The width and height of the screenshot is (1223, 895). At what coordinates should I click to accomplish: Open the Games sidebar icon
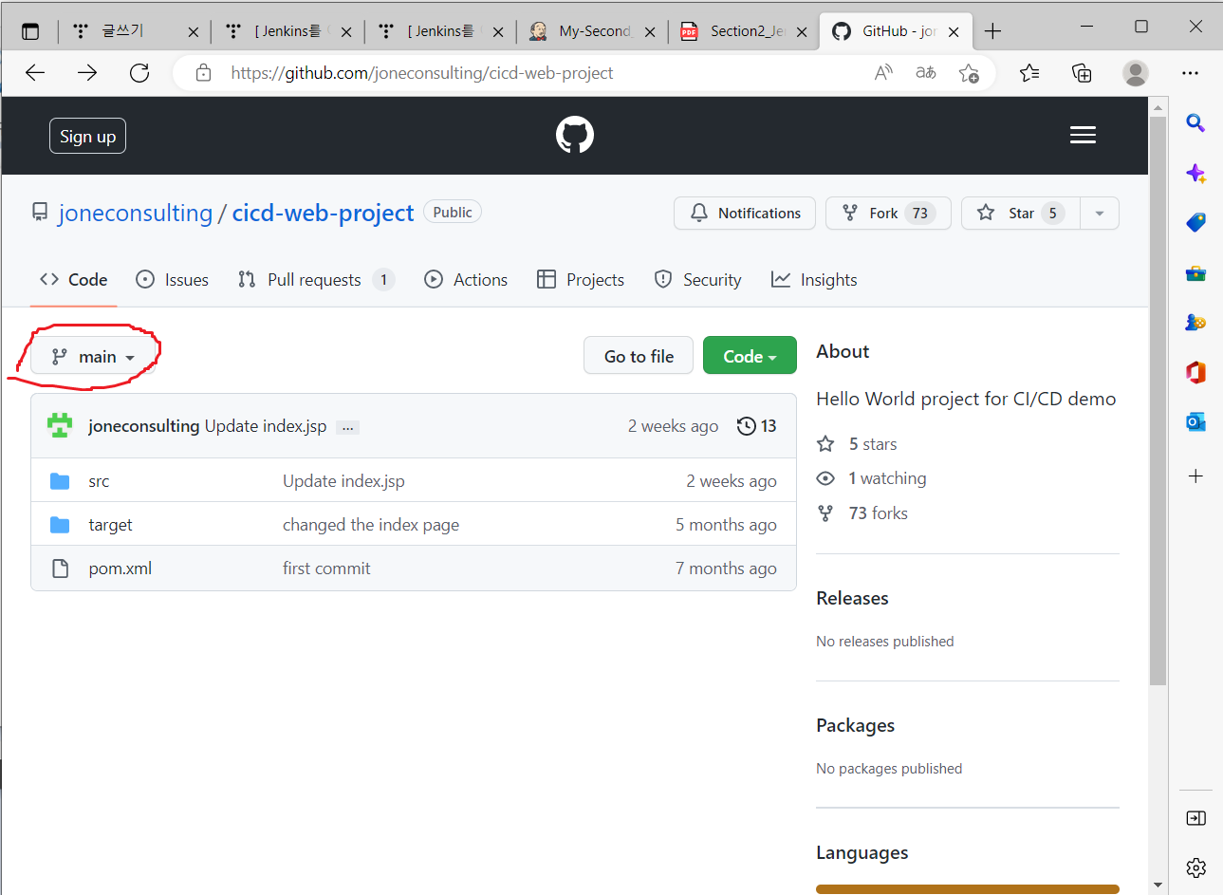click(1195, 323)
